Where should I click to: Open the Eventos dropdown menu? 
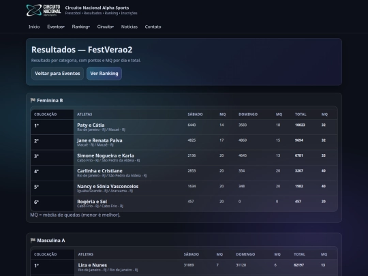tap(56, 27)
